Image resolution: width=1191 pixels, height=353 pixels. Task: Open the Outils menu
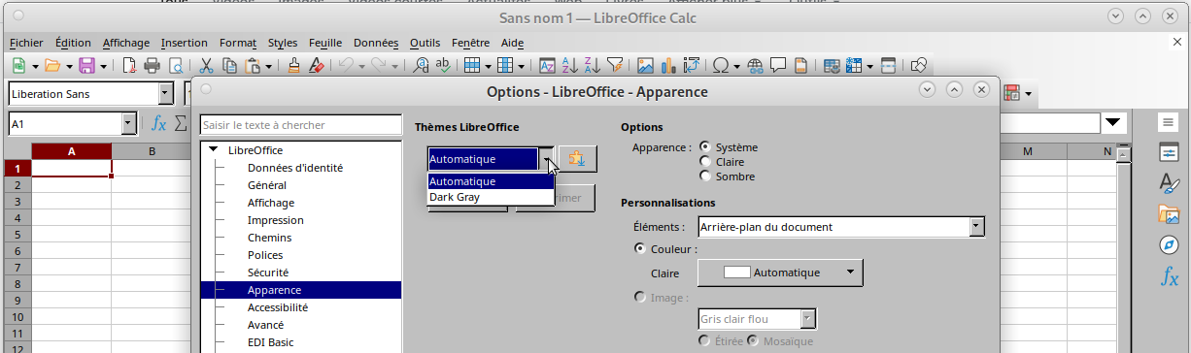[425, 43]
